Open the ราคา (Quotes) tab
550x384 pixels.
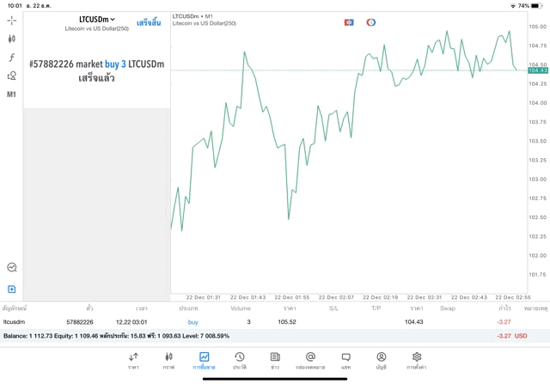coord(133,361)
